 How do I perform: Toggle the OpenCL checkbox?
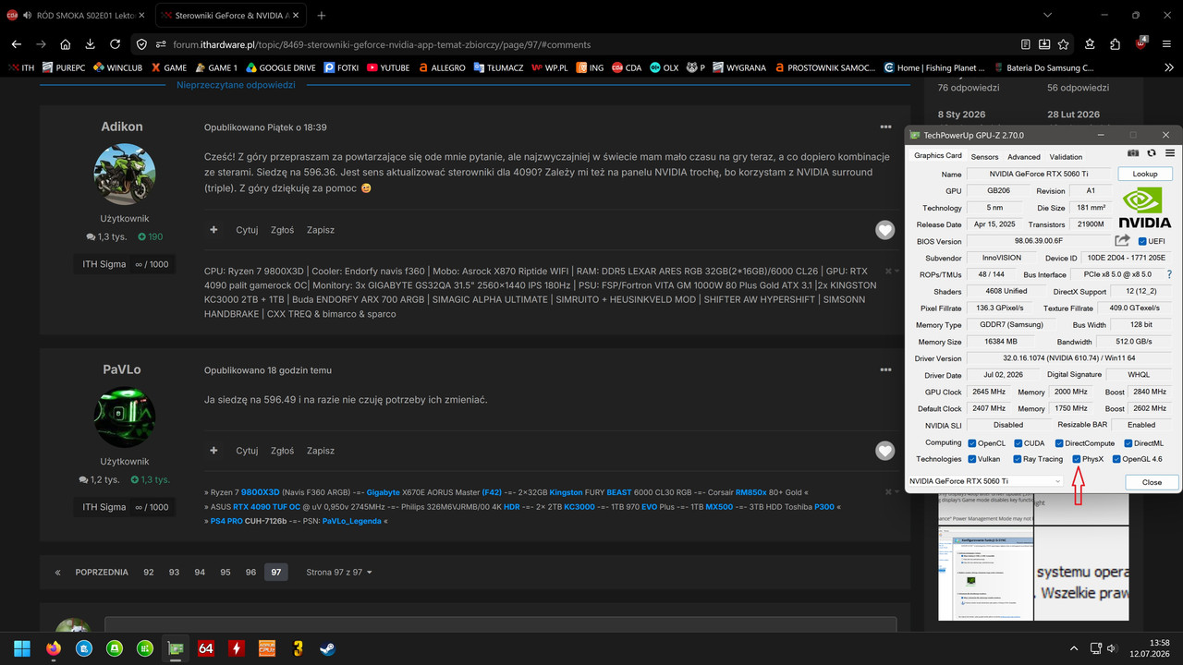pyautogui.click(x=970, y=443)
